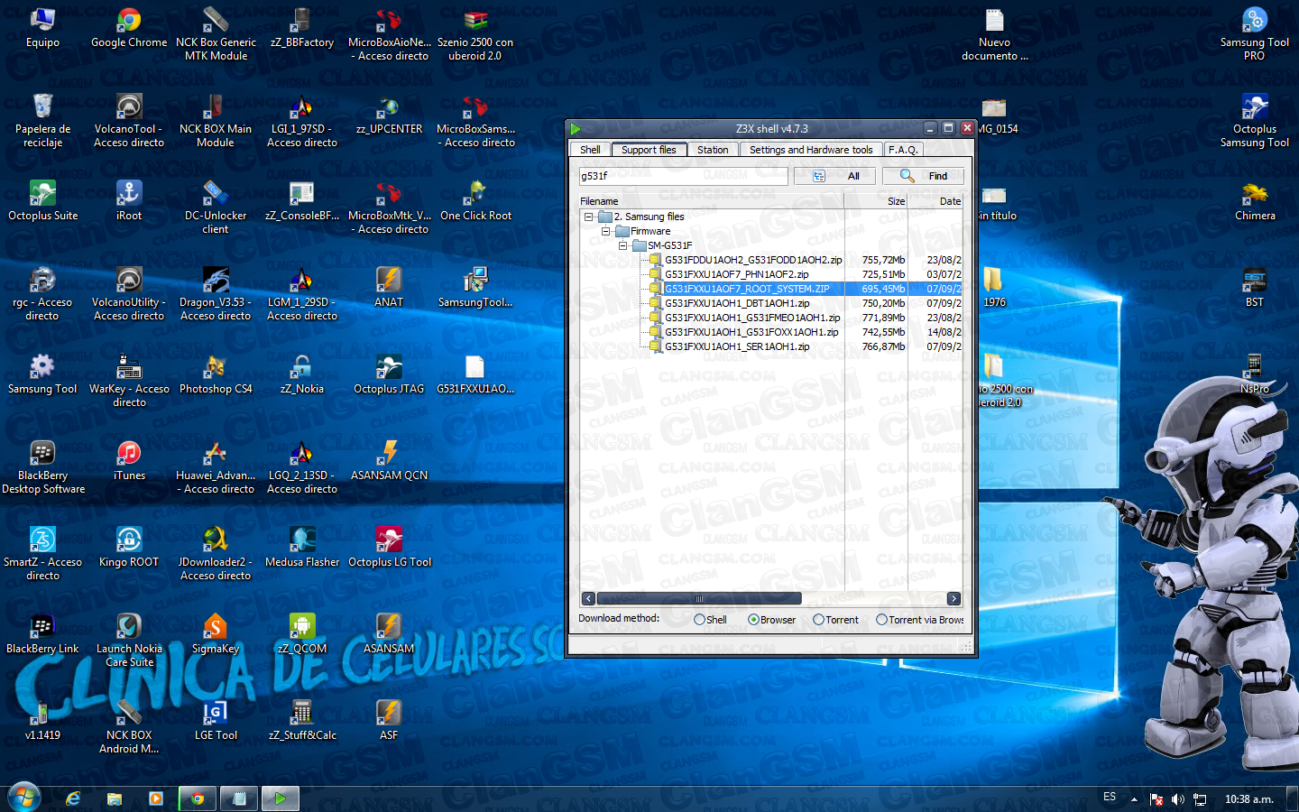Select G531FXXU1AOH1_G531FOXX1AOH1.zip file

coord(751,332)
